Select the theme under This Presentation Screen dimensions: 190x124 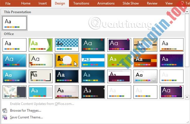tap(14, 23)
